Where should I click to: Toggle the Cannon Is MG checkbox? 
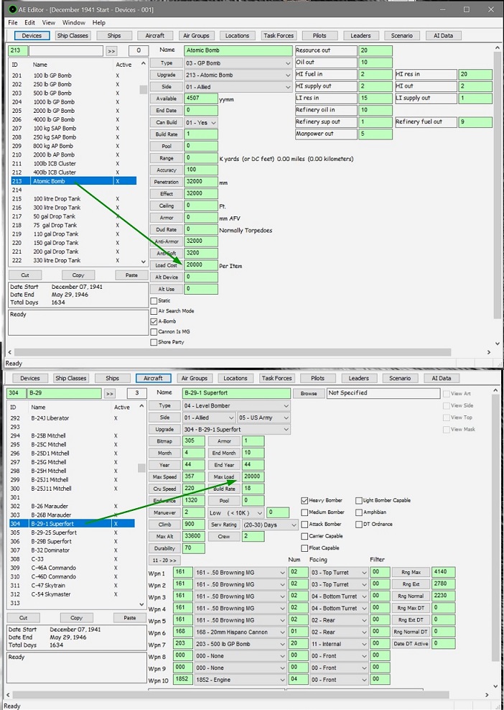154,331
